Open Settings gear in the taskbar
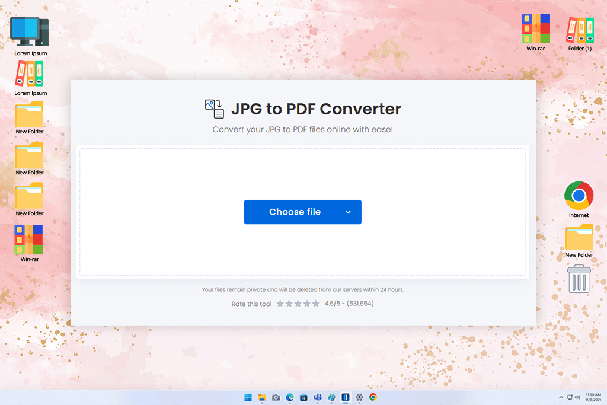This screenshot has width=607, height=405. [359, 397]
